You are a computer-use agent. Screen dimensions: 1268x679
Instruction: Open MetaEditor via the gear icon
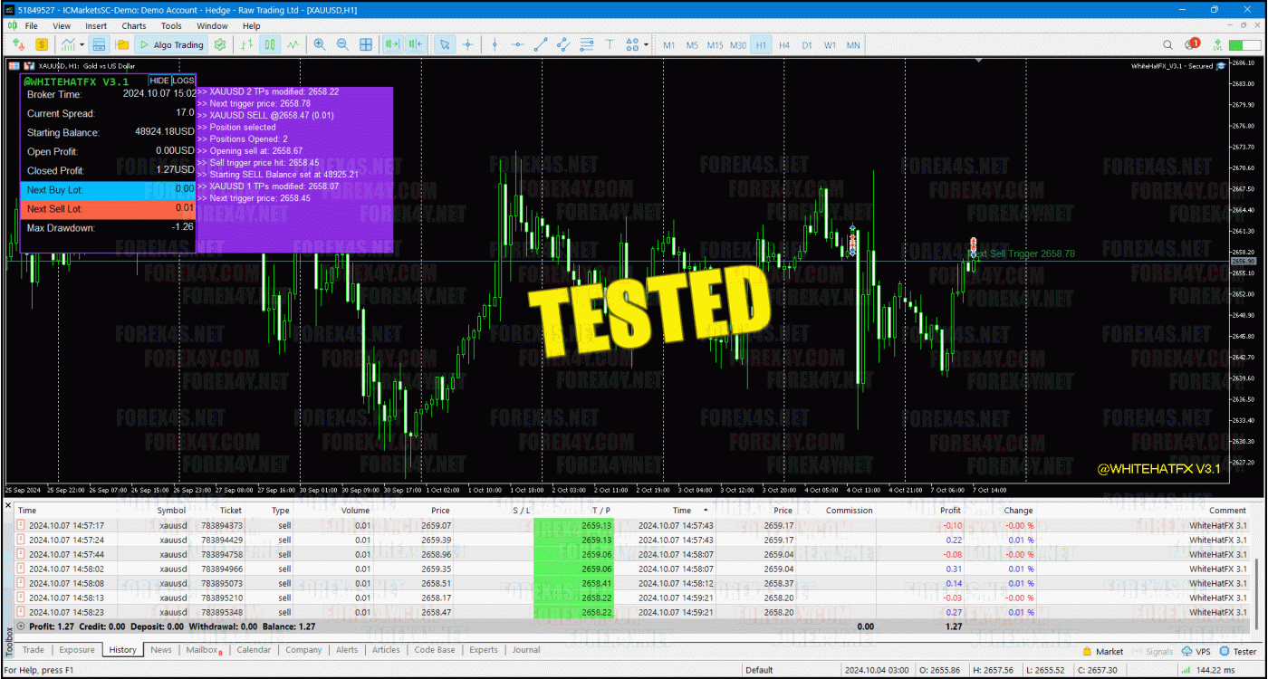coord(219,44)
